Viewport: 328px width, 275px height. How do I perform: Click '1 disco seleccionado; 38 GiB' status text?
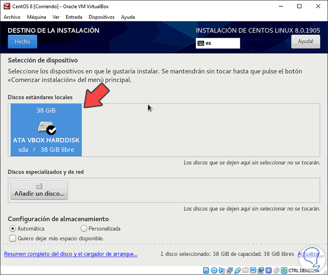(227, 254)
